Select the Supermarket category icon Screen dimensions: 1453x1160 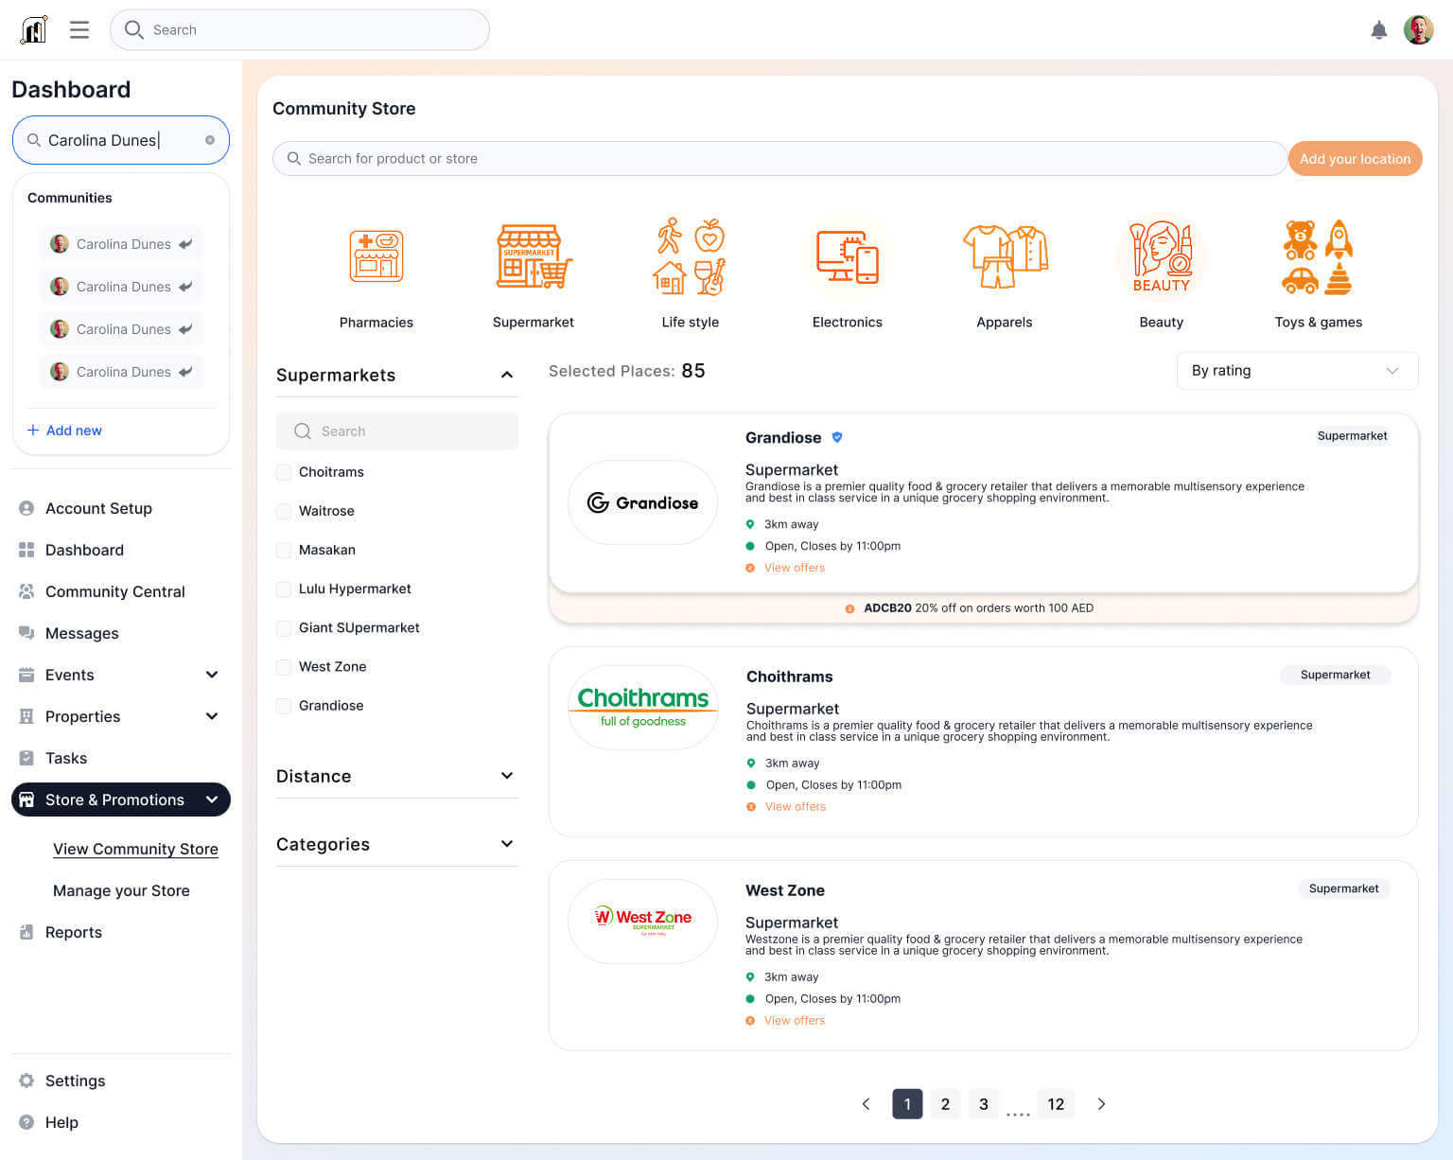point(534,256)
